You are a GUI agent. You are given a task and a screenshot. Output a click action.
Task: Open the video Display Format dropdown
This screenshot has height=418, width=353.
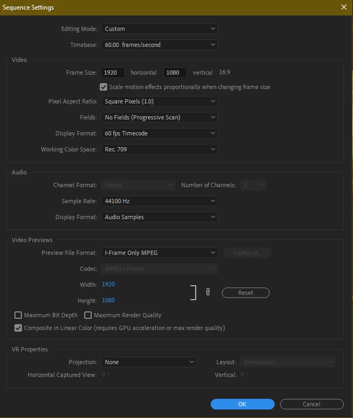tap(159, 133)
